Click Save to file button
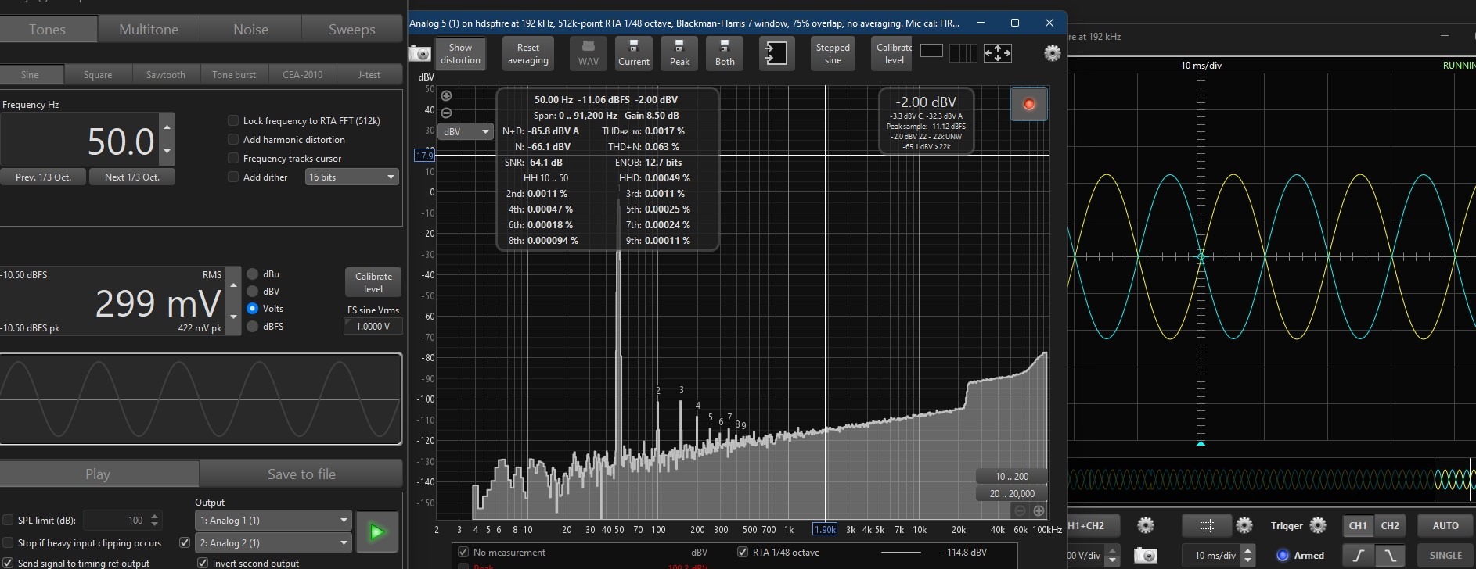 click(301, 474)
